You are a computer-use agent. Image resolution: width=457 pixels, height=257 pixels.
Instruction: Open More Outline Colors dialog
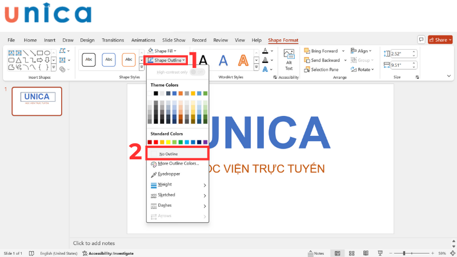[x=178, y=164]
